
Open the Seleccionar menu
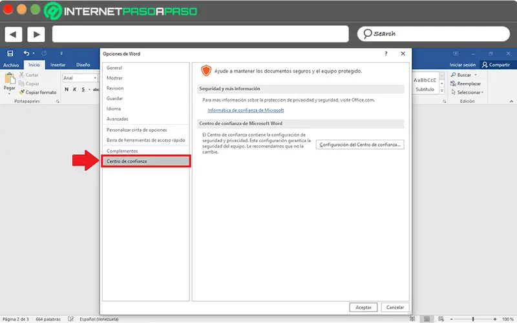pyautogui.click(x=467, y=92)
